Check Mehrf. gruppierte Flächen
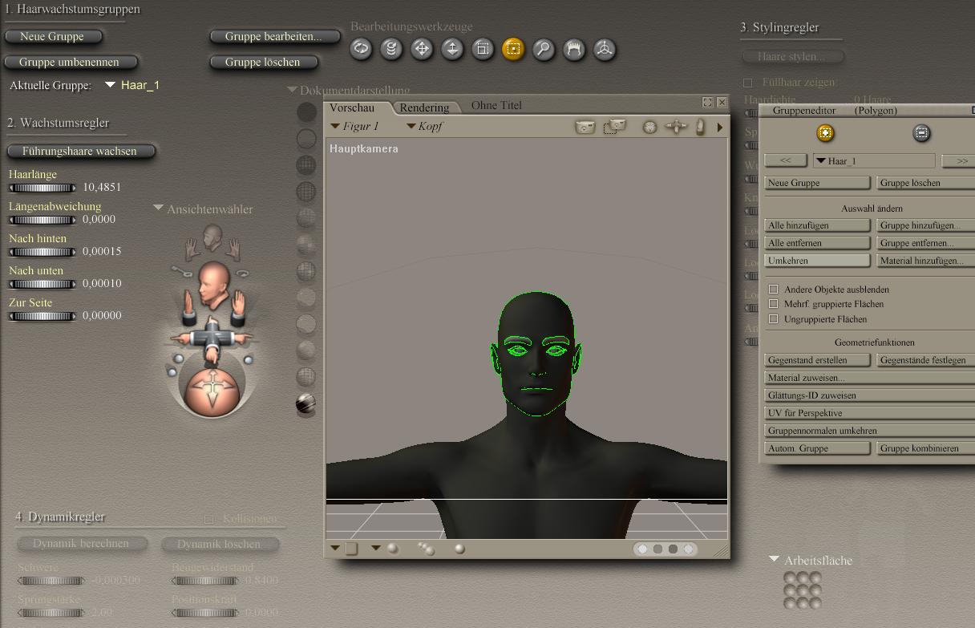This screenshot has width=975, height=628. click(x=774, y=304)
